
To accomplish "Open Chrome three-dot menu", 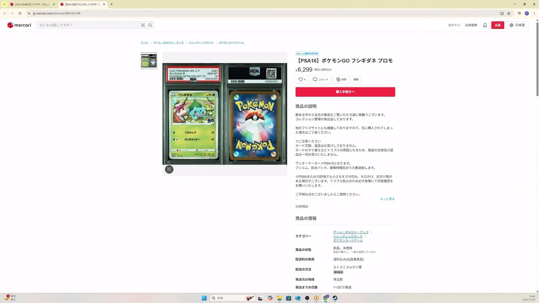I will 534,13.
